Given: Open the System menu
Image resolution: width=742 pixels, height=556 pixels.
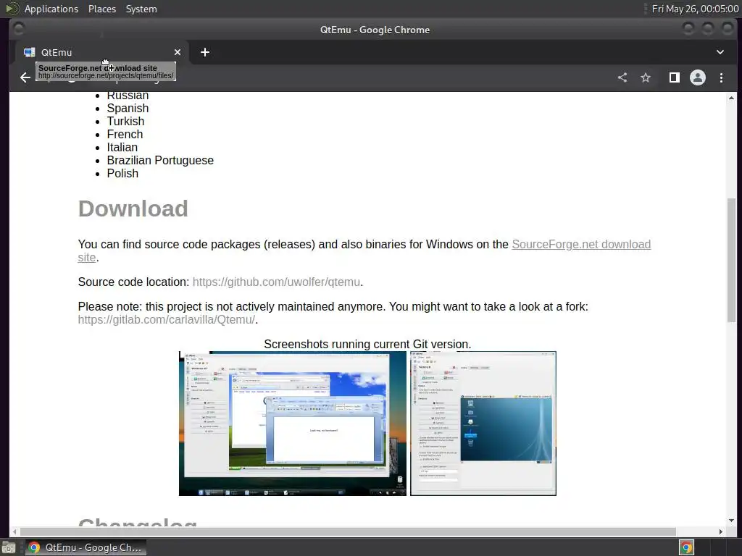Looking at the screenshot, I should click(141, 9).
